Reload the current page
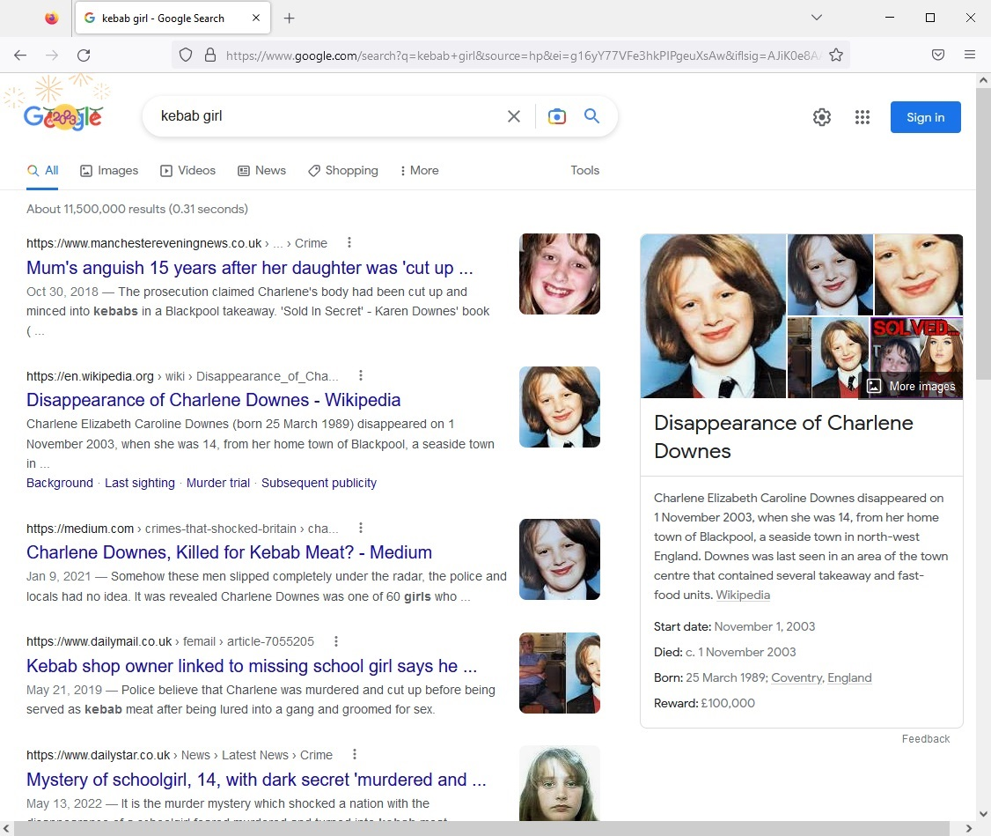Screen dimensions: 991x836 click(x=84, y=55)
